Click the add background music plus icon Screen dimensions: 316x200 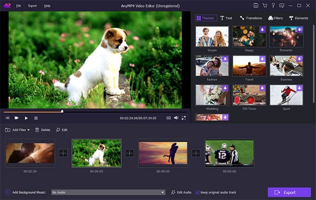[8, 192]
